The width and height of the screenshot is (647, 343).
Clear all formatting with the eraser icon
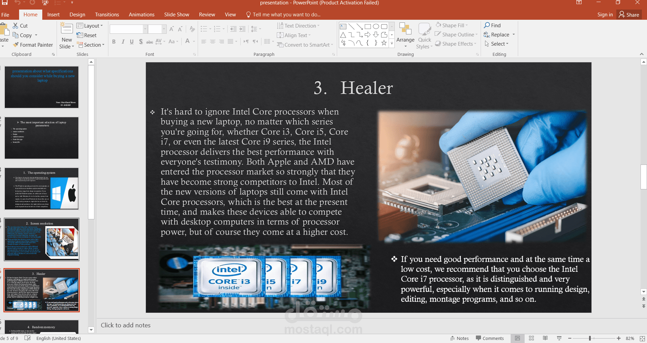192,29
